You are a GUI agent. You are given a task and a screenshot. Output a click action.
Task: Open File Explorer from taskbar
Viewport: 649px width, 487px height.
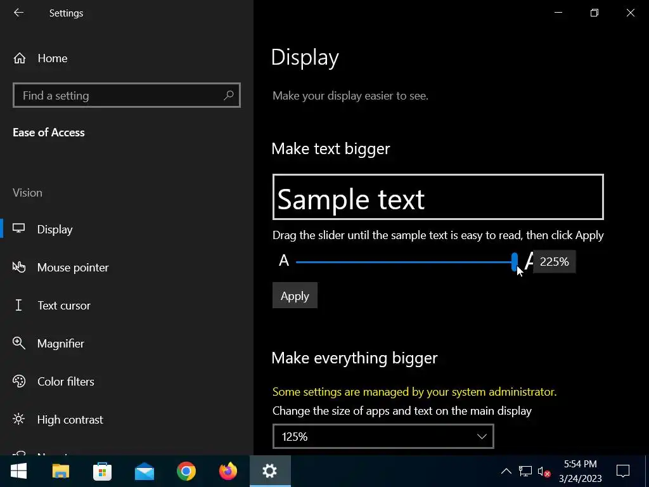pos(60,471)
